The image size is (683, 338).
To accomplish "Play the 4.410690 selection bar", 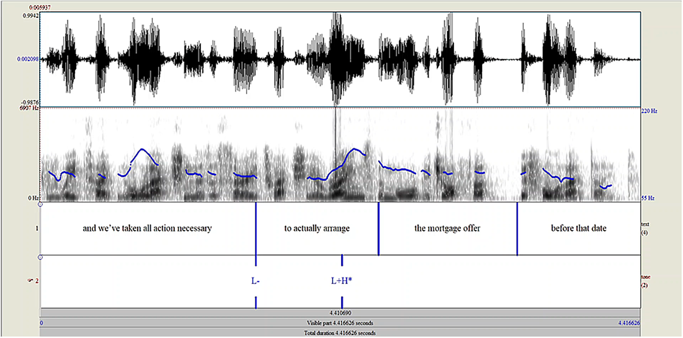I will click(x=340, y=313).
